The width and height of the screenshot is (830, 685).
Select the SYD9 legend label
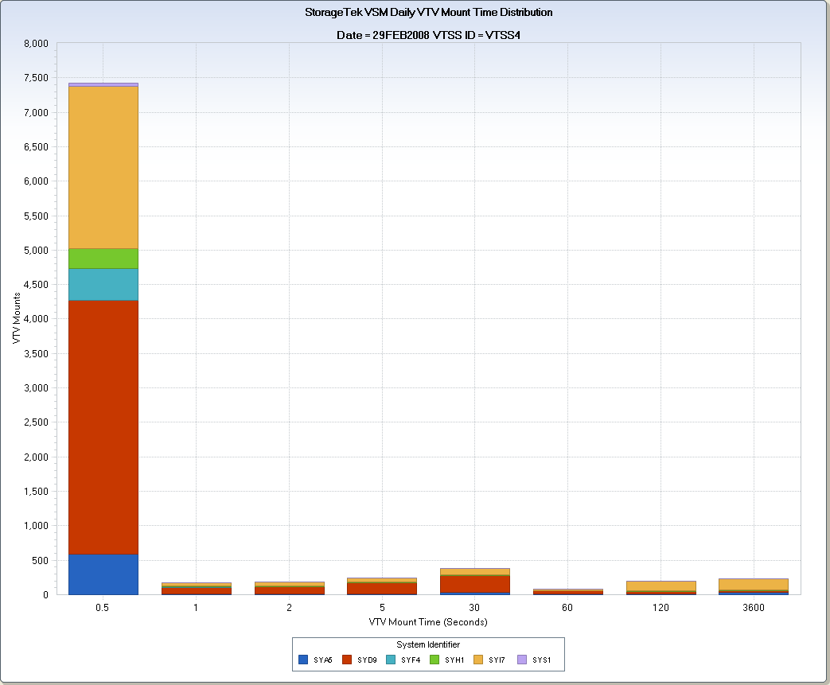[x=367, y=660]
